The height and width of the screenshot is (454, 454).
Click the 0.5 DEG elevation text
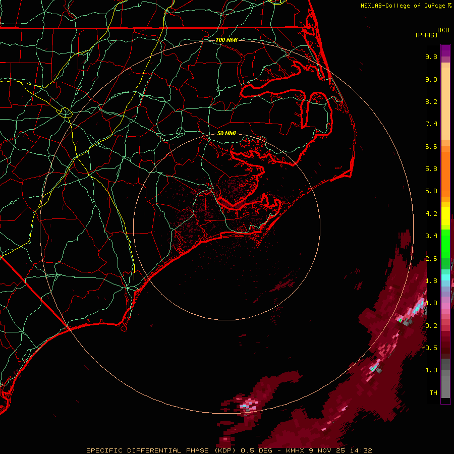click(x=258, y=450)
